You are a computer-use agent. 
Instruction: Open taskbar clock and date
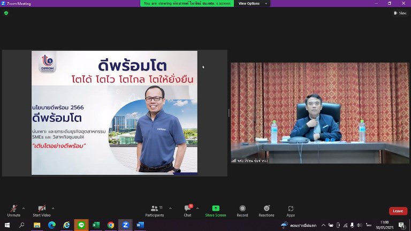point(385,225)
